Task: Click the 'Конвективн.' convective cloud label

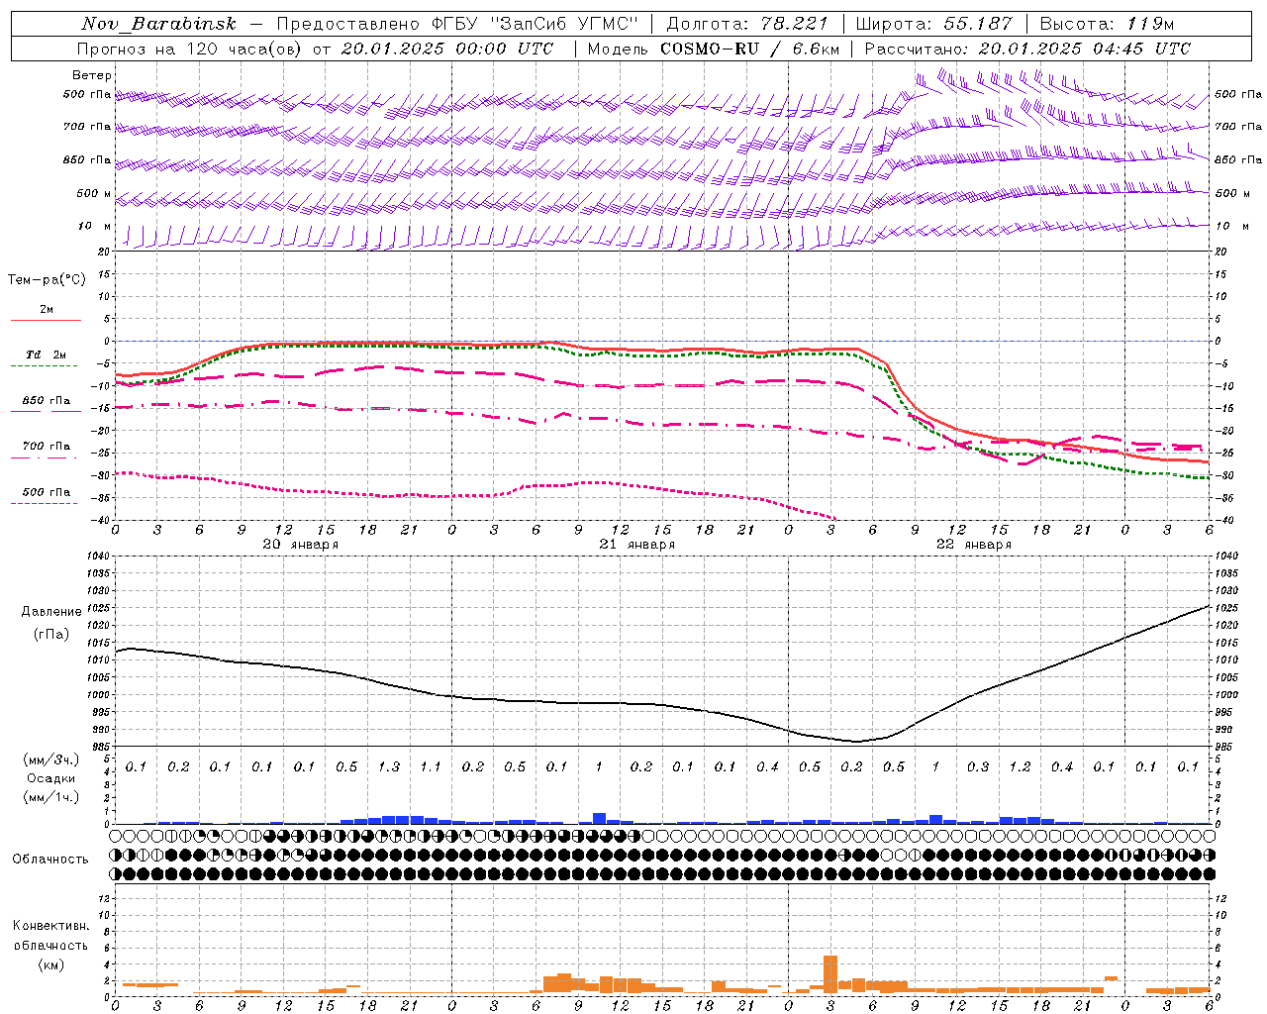Action: 50,926
